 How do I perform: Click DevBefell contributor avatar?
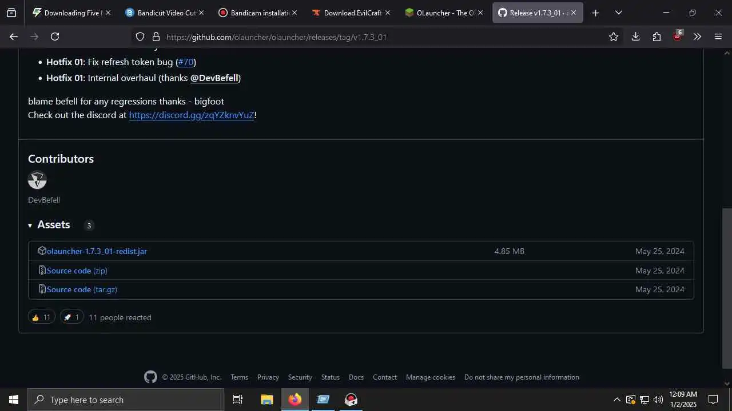[37, 180]
